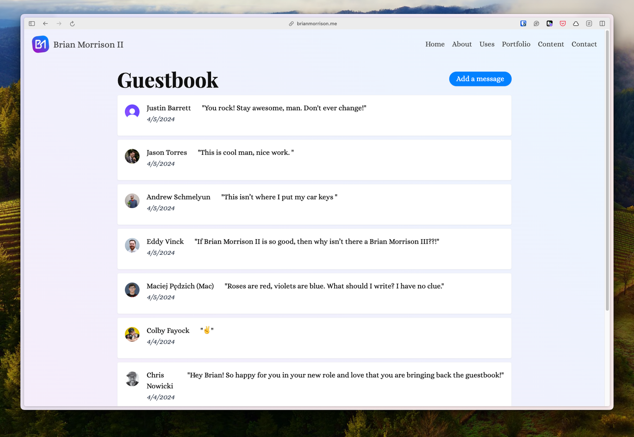The width and height of the screenshot is (634, 437).
Task: Open the Bitwarden extension icon
Action: [523, 24]
